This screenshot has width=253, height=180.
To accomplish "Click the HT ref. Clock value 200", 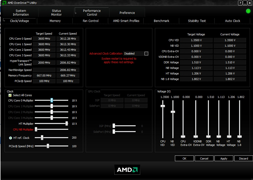I will (x=74, y=138).
